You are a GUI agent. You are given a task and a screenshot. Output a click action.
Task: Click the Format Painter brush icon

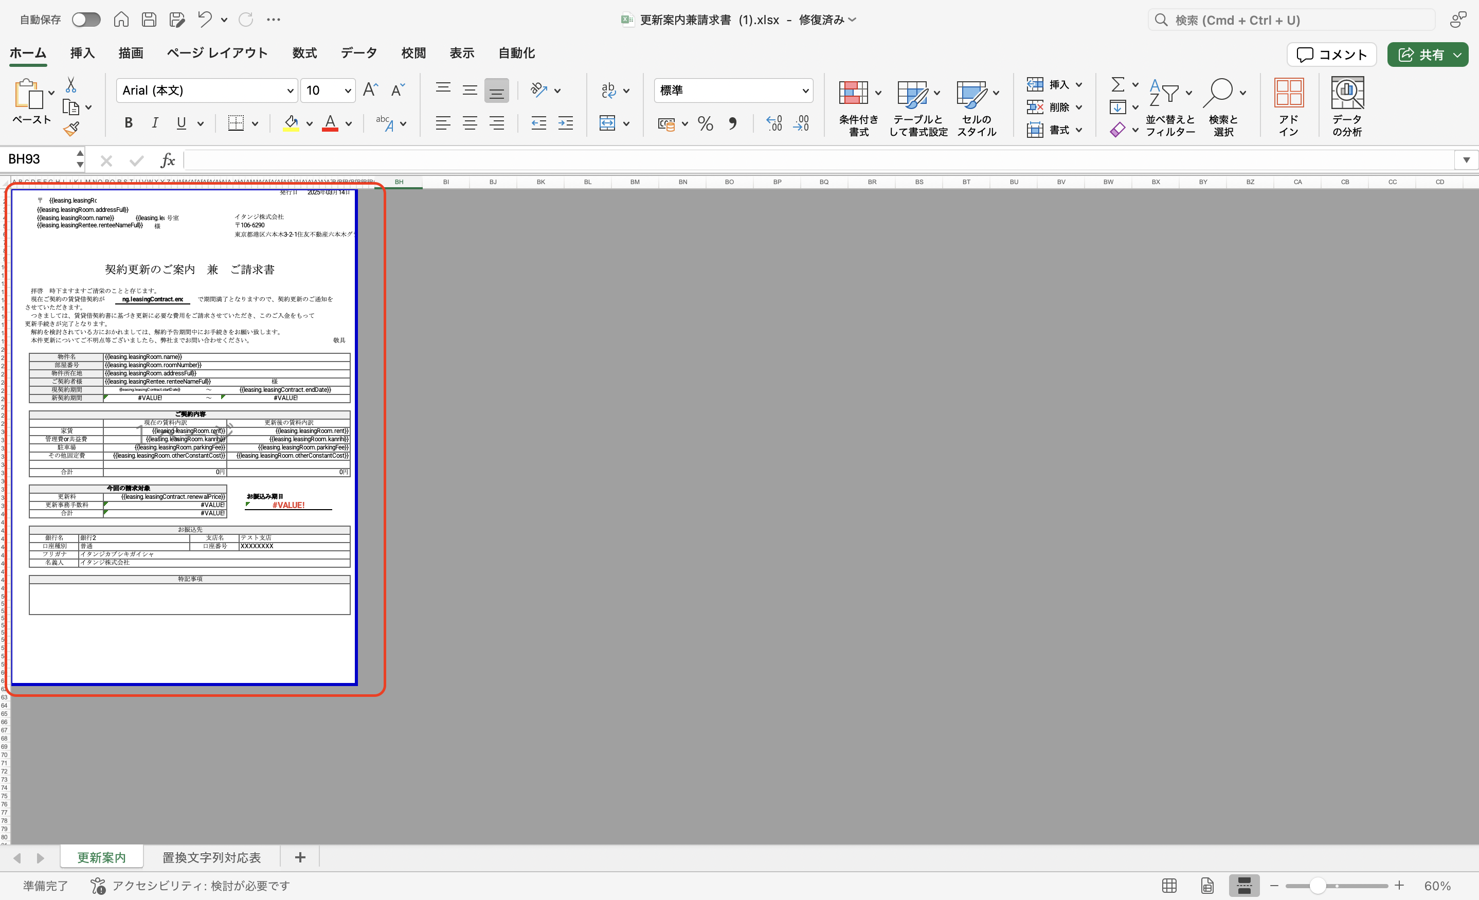[x=71, y=129]
